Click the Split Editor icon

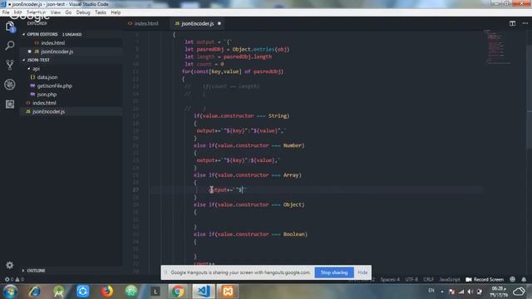tap(512, 23)
